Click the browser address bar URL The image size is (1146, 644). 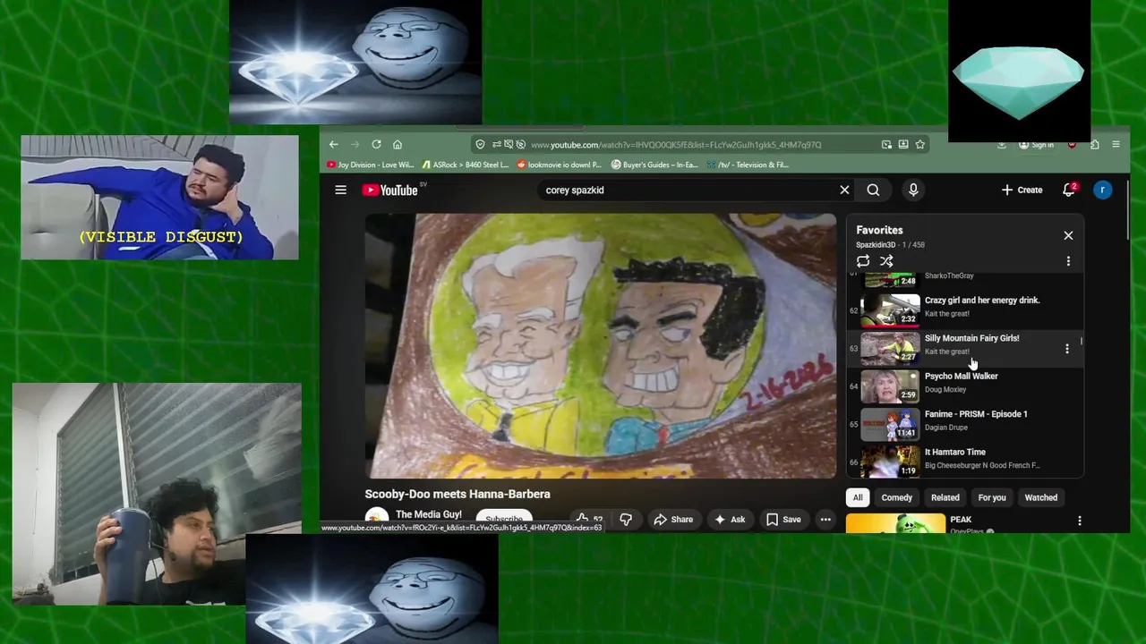(676, 145)
